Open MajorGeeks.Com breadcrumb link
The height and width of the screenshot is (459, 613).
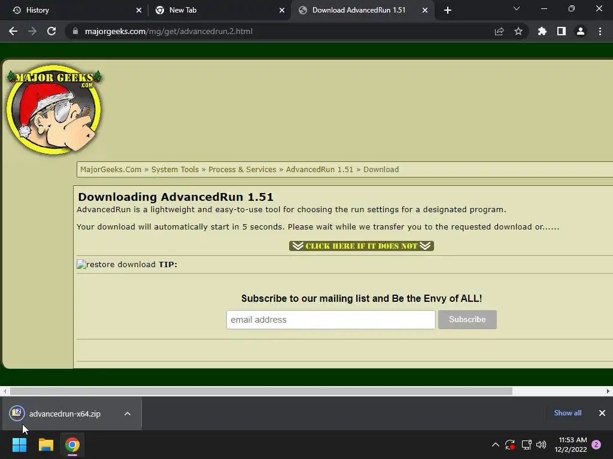click(111, 169)
